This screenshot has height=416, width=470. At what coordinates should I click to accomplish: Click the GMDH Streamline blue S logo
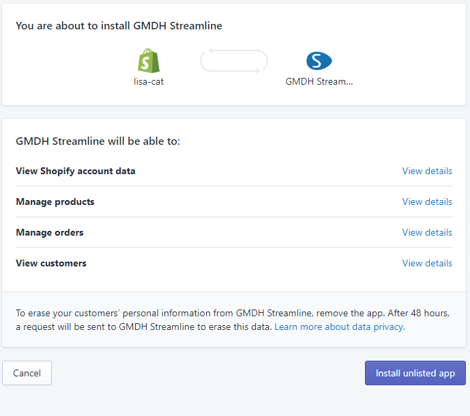319,61
